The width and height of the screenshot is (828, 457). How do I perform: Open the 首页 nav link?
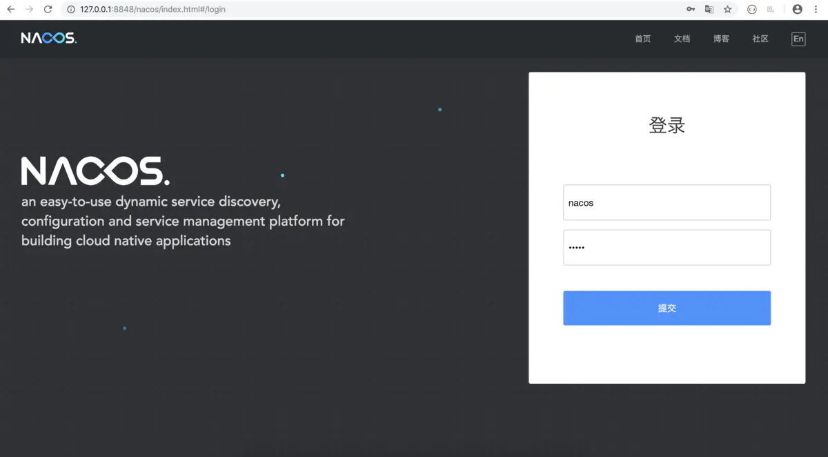[643, 39]
